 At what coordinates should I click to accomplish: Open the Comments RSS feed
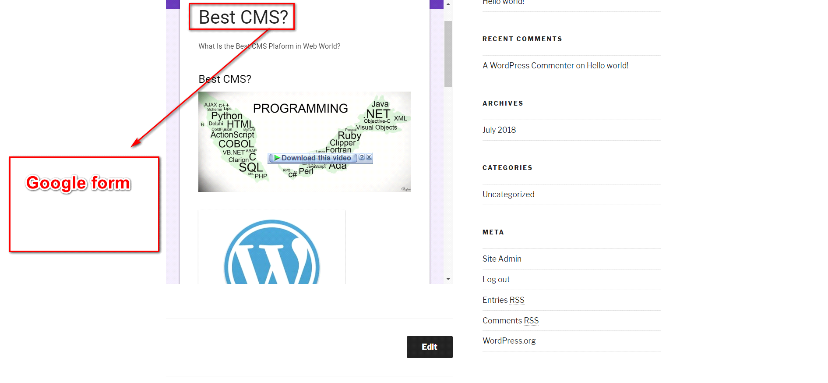point(511,321)
